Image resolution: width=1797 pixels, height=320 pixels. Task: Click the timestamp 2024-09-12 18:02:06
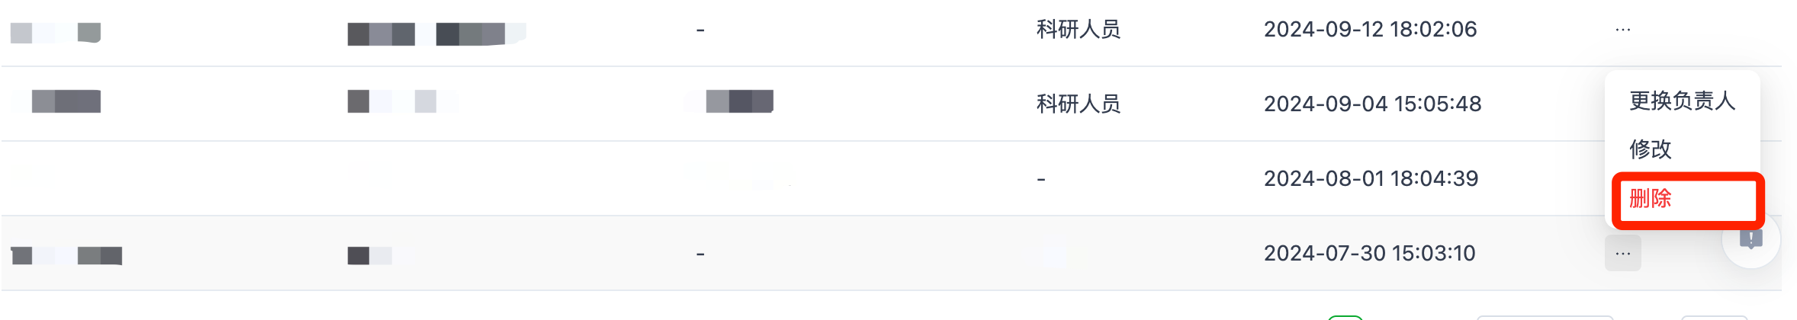pos(1370,30)
